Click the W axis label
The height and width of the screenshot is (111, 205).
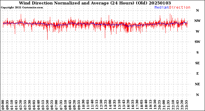(x=197, y=31)
